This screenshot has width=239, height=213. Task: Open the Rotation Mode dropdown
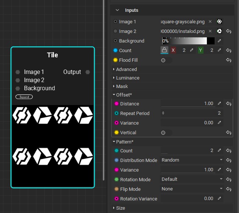pos(192,179)
